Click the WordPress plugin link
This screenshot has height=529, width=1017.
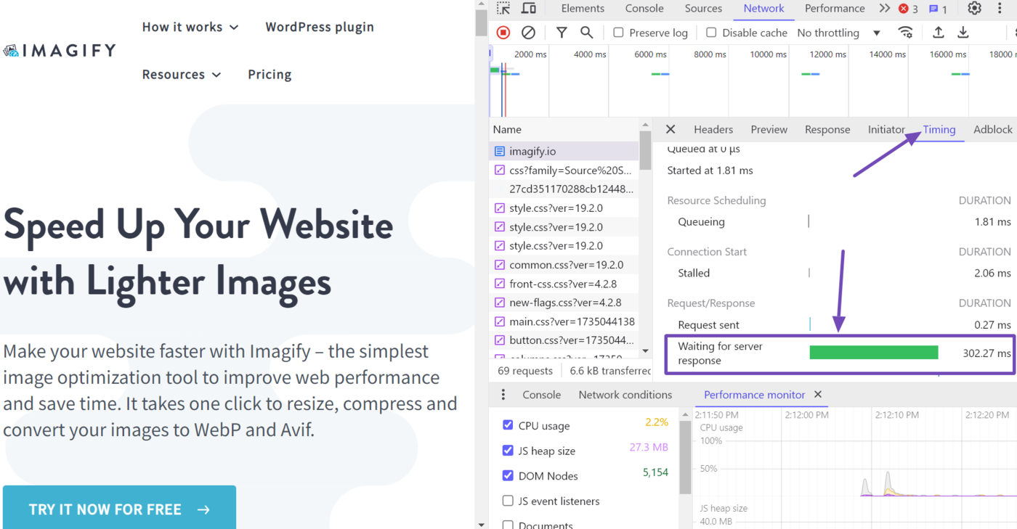point(320,27)
